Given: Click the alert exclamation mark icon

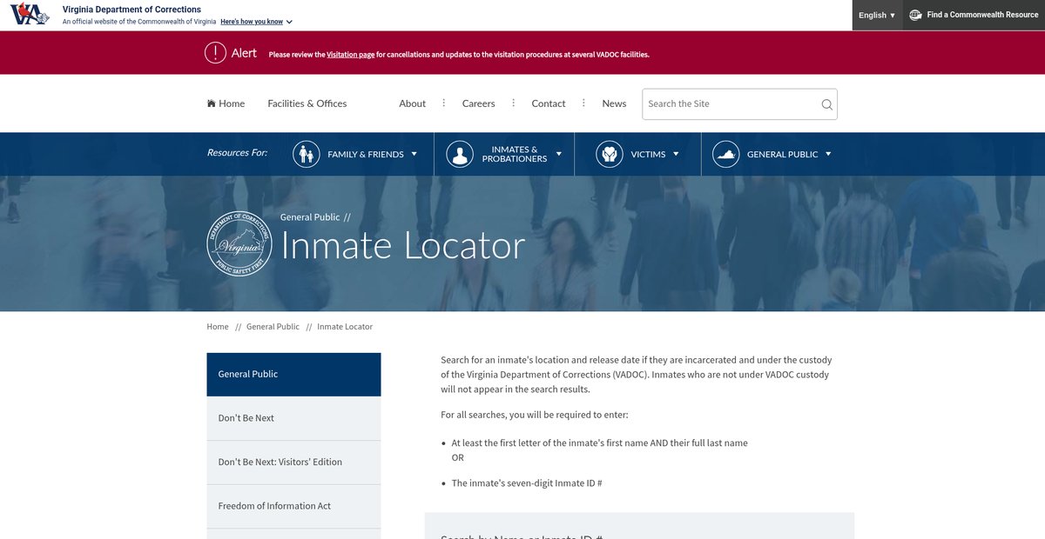Looking at the screenshot, I should click(x=215, y=53).
